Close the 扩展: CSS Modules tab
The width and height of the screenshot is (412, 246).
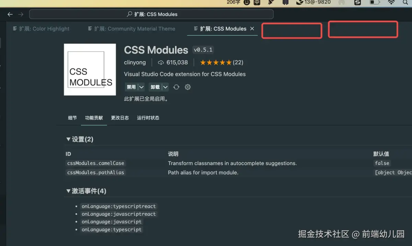pos(252,29)
